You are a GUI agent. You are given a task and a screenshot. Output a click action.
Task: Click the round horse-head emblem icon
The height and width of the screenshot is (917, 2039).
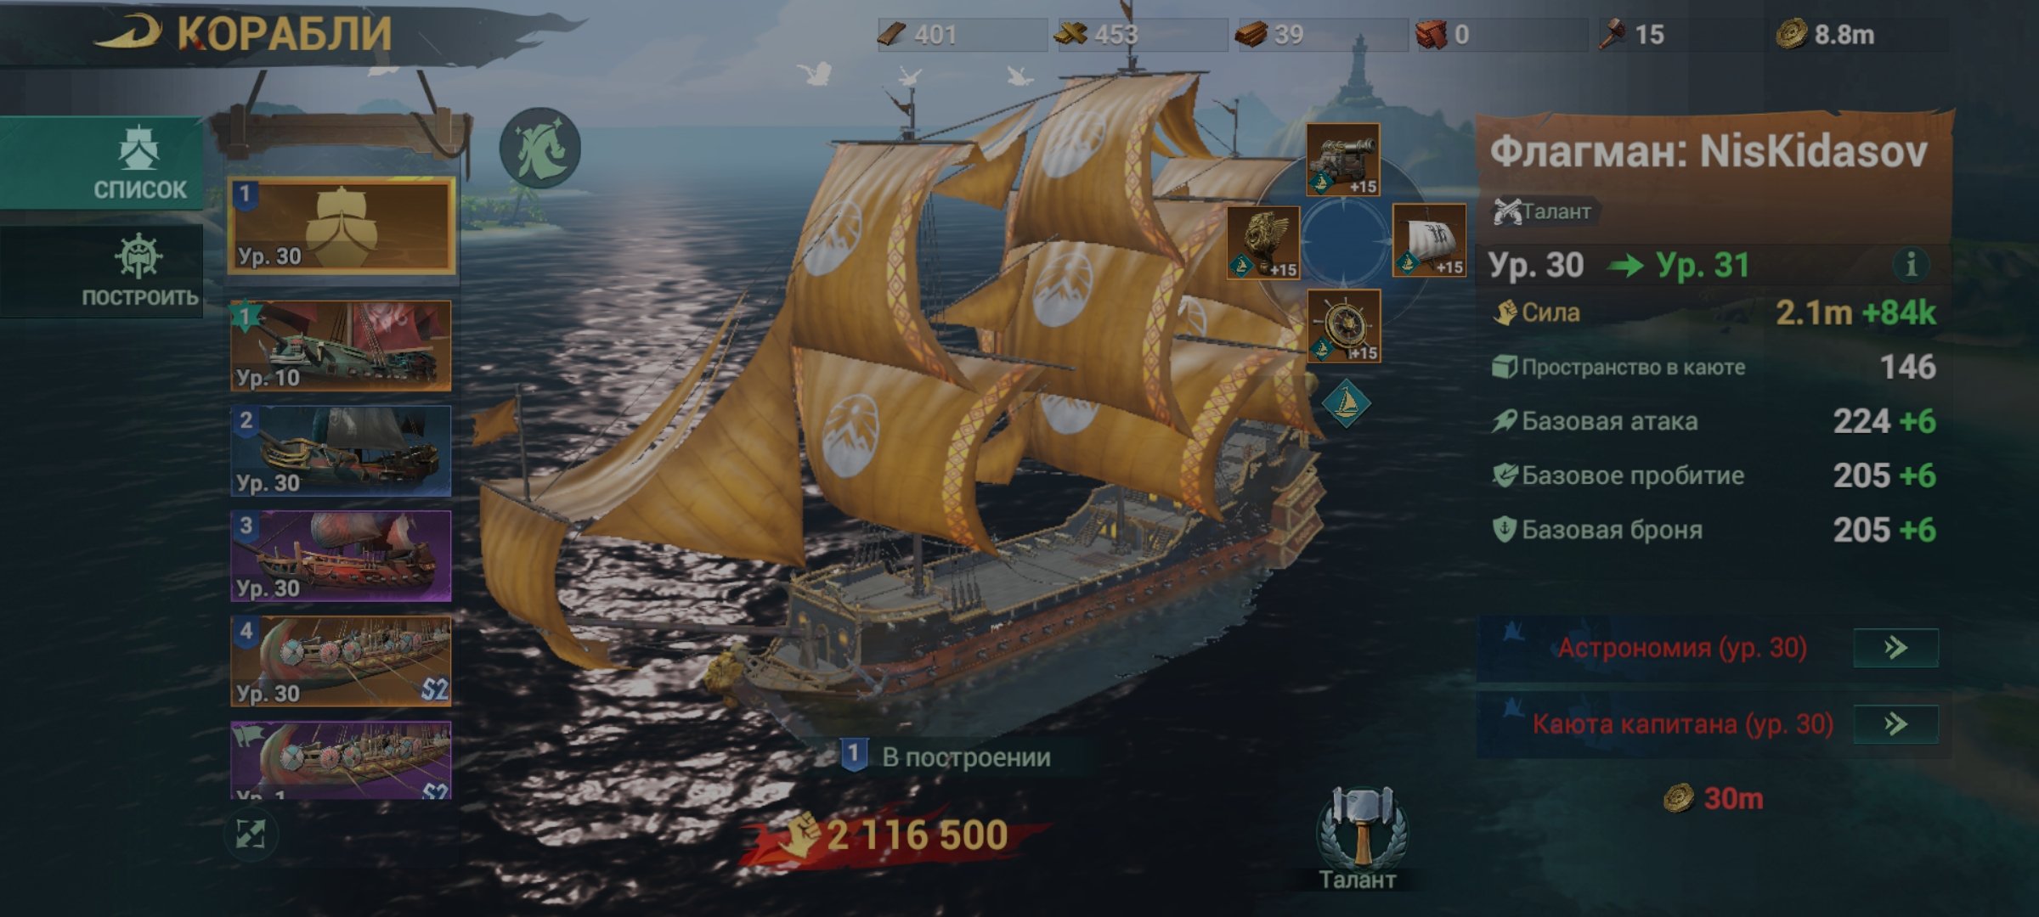539,148
